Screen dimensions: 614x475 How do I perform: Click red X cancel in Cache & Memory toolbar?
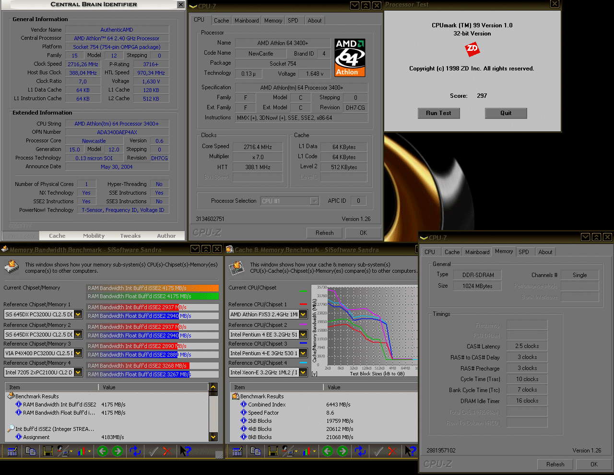pos(392,451)
